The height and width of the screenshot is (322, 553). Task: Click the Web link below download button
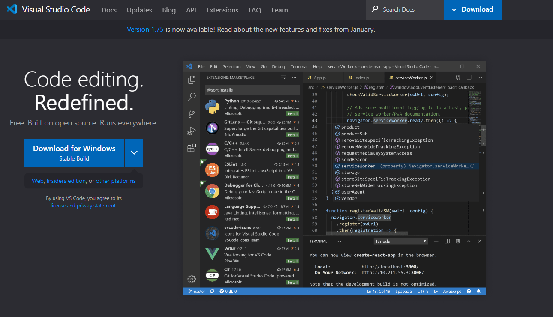(x=38, y=181)
